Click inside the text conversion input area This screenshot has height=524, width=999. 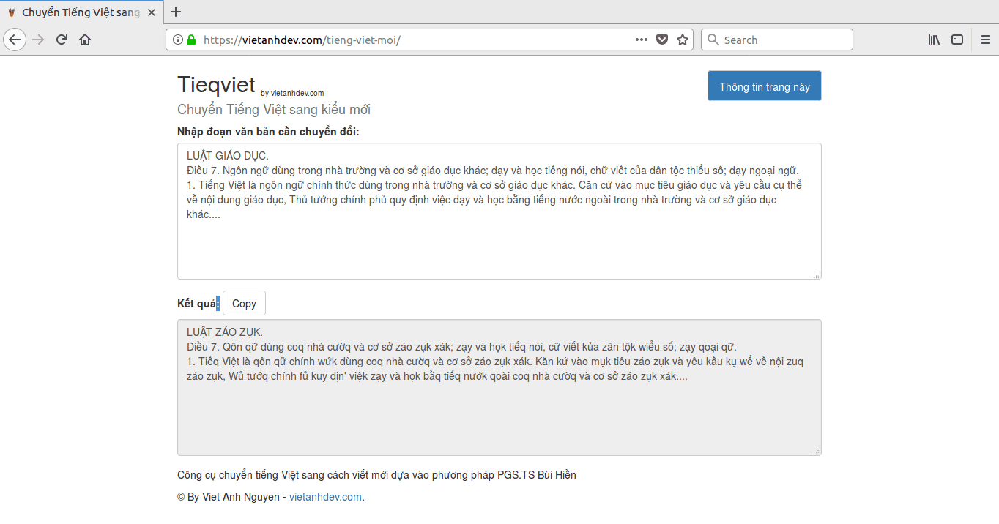click(498, 211)
